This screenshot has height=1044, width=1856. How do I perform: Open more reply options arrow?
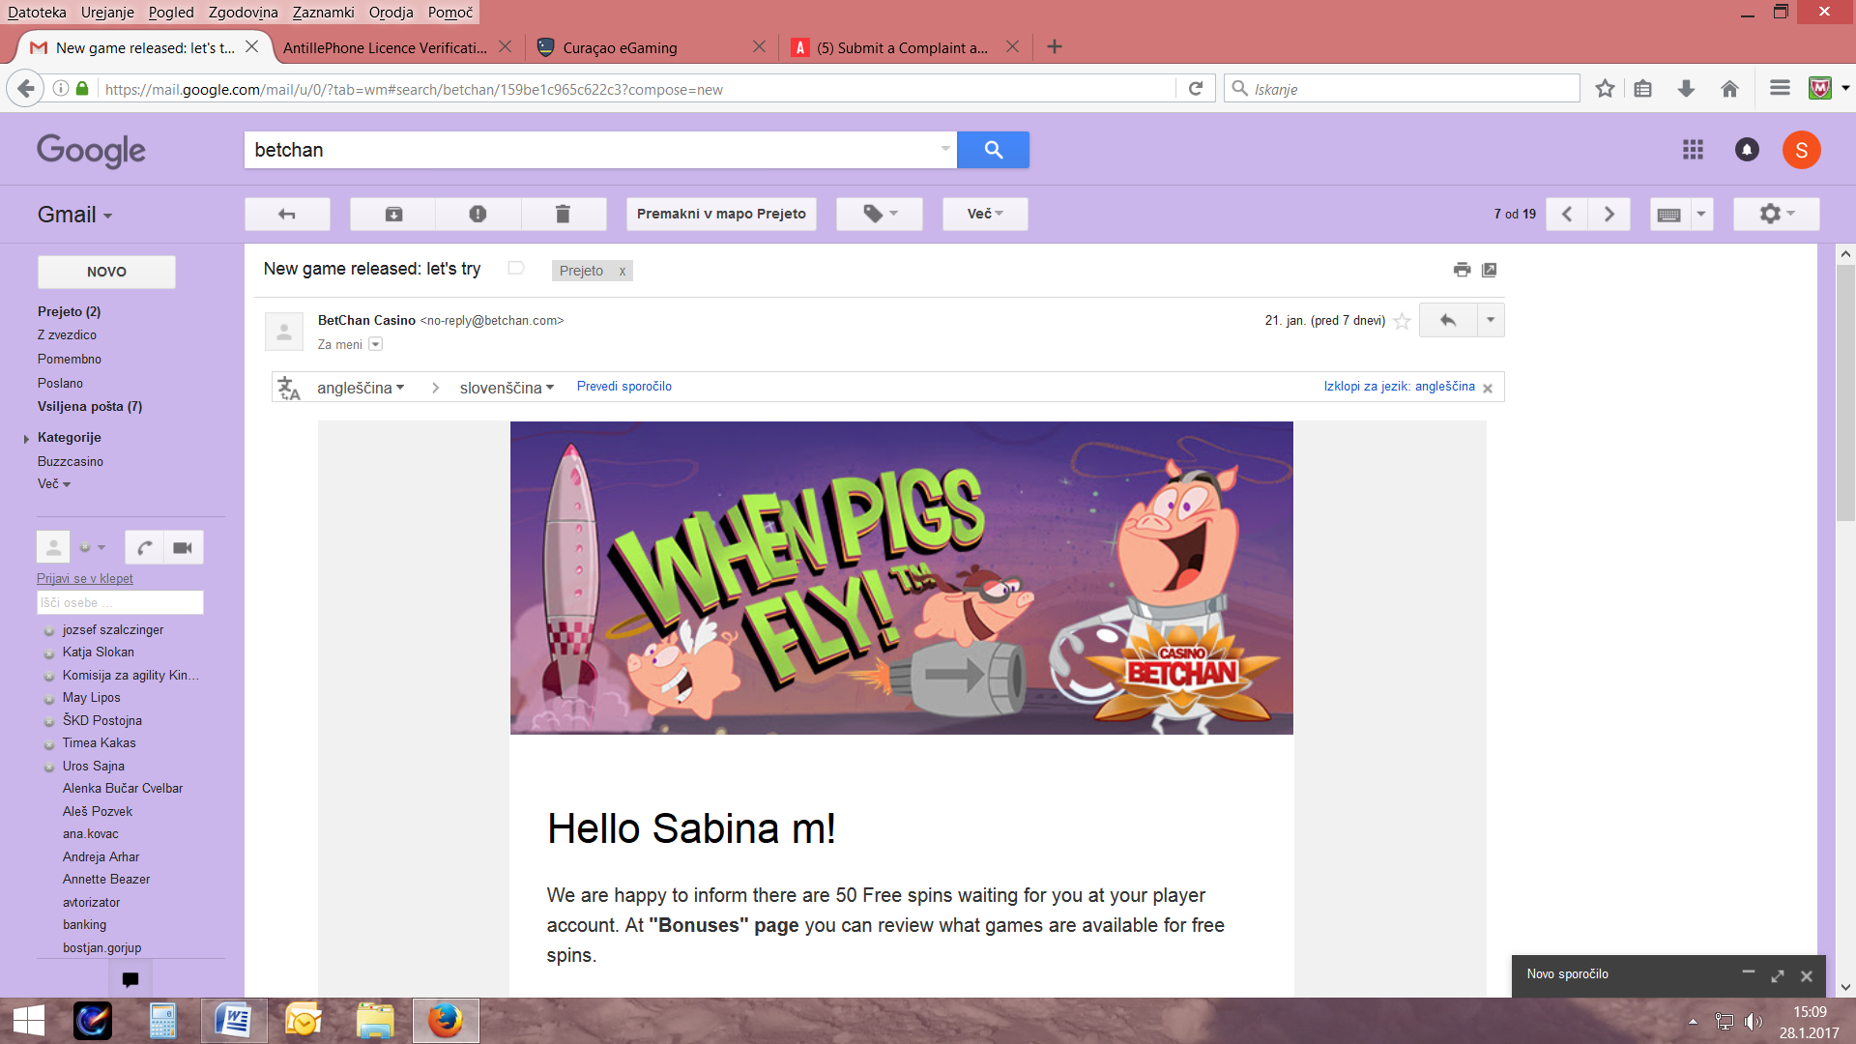[1491, 320]
